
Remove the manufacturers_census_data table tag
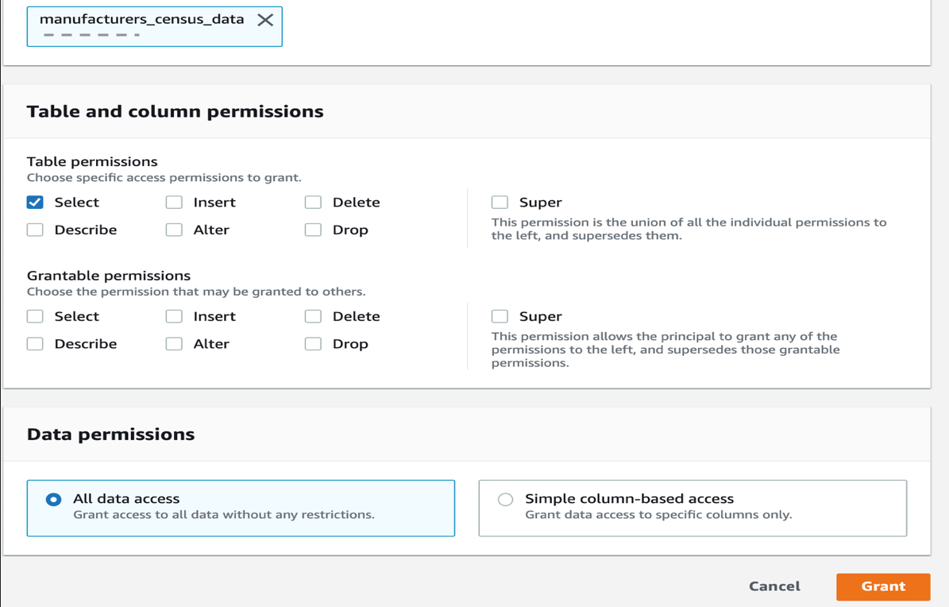click(265, 20)
